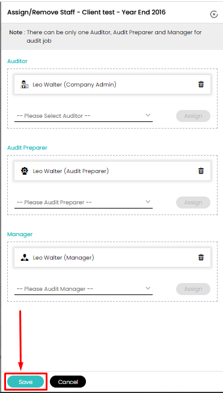Delete Leo Walter (Company Admin) from Auditor

click(x=201, y=84)
